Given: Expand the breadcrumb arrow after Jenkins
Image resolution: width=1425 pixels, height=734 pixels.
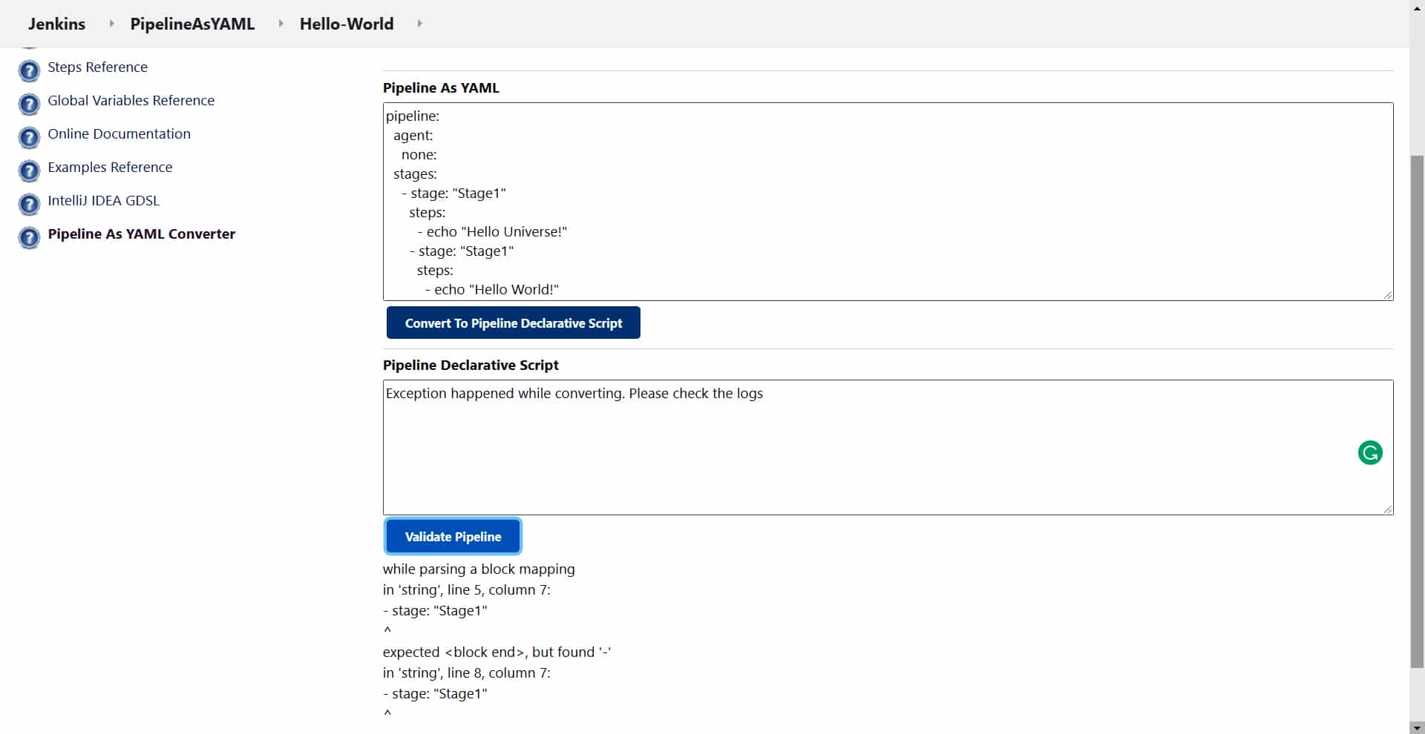Looking at the screenshot, I should [111, 24].
